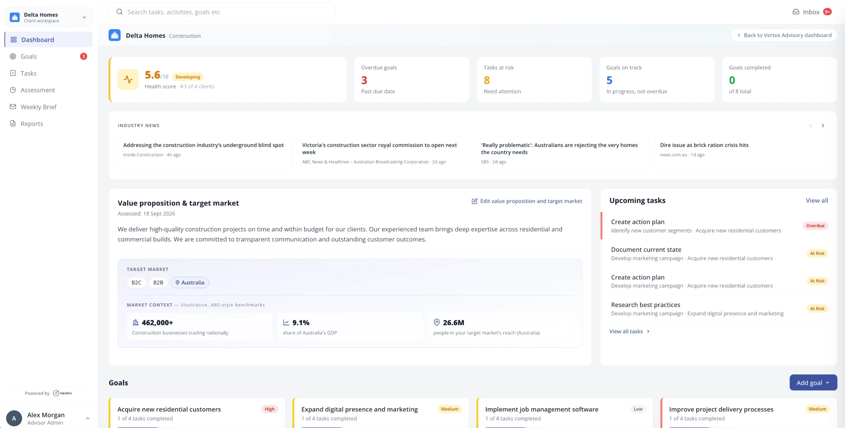
Task: Click the Inbox 9+ unread badge
Action: 827,12
